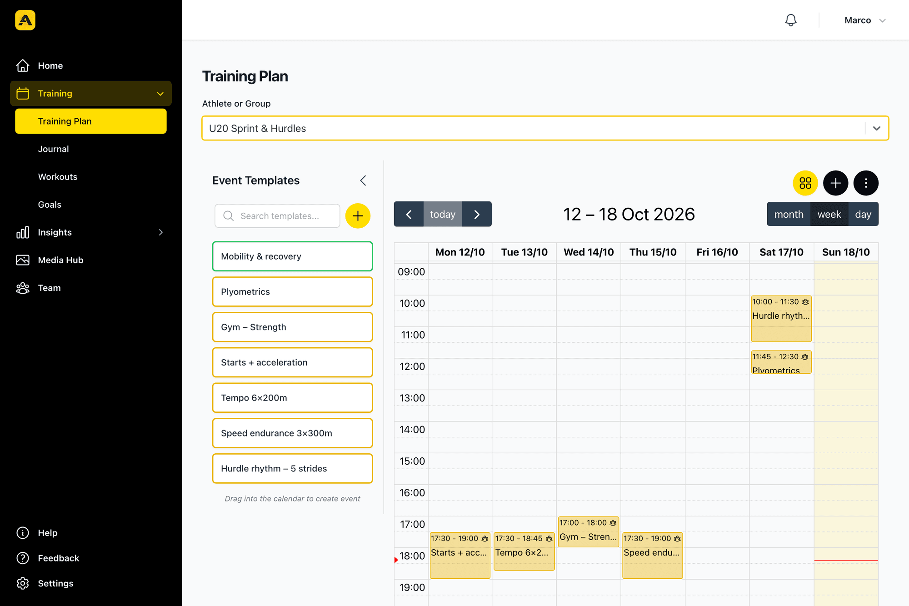This screenshot has height=606, width=909.
Task: Open Journal from sidebar
Action: 91,149
